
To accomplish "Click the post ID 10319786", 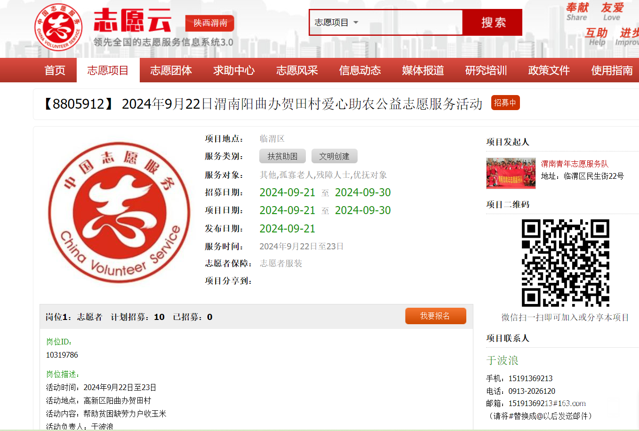I will [62, 355].
